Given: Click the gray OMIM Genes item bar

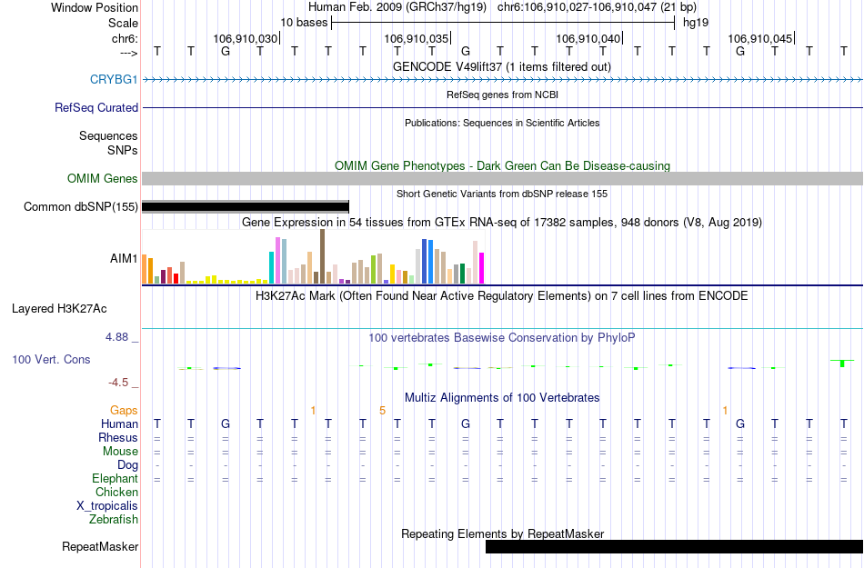Looking at the screenshot, I should pyautogui.click(x=502, y=178).
